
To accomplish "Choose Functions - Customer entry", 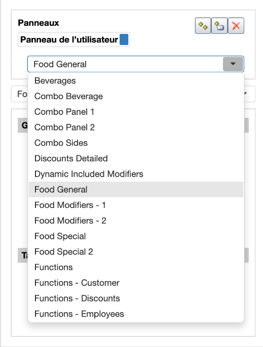I will (x=136, y=283).
